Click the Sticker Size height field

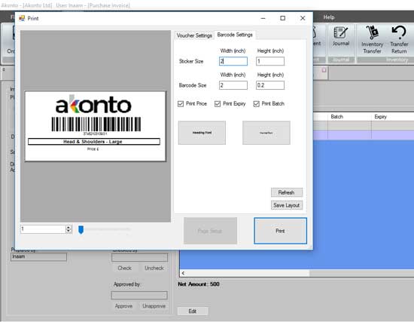270,61
